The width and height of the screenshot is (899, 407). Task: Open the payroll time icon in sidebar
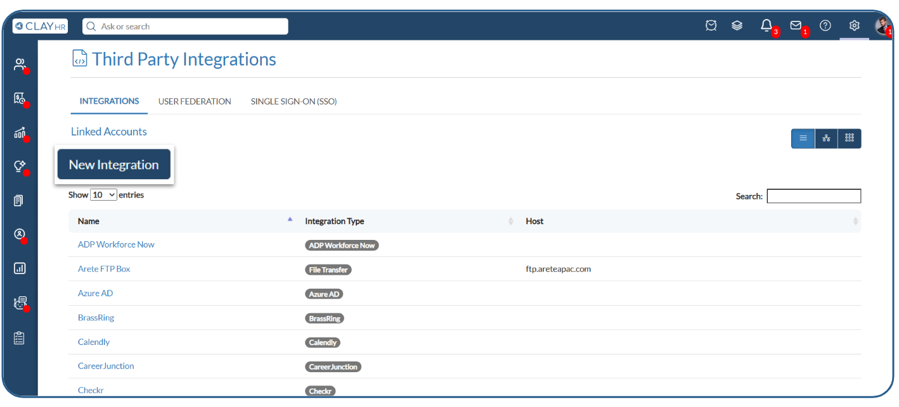(20, 98)
